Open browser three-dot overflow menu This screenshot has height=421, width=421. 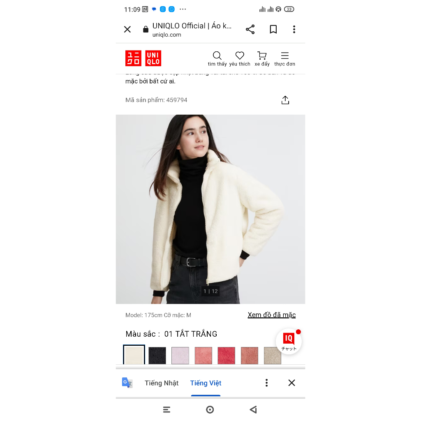[x=294, y=29]
